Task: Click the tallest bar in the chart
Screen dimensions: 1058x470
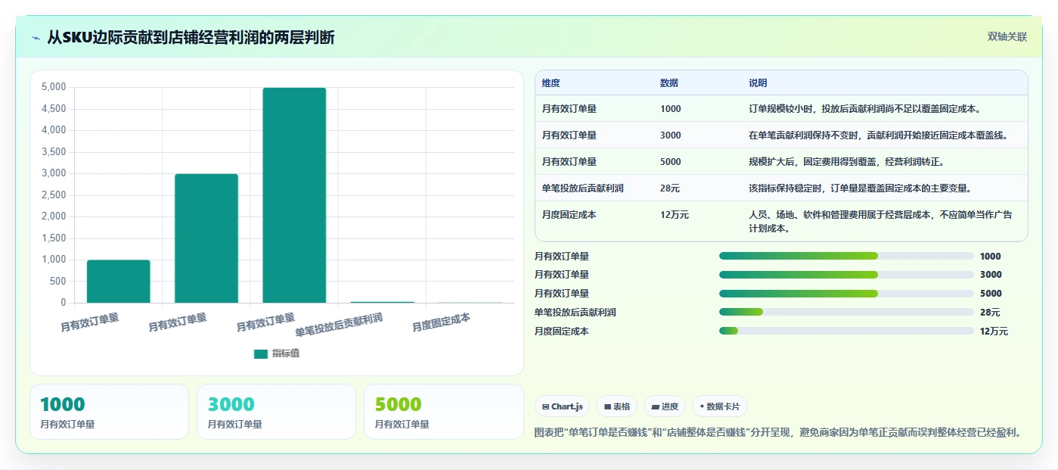Action: (x=294, y=195)
